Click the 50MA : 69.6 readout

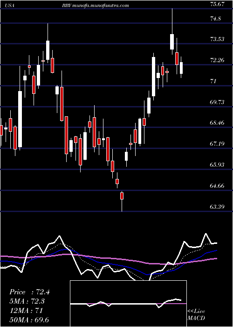[x=29, y=320]
